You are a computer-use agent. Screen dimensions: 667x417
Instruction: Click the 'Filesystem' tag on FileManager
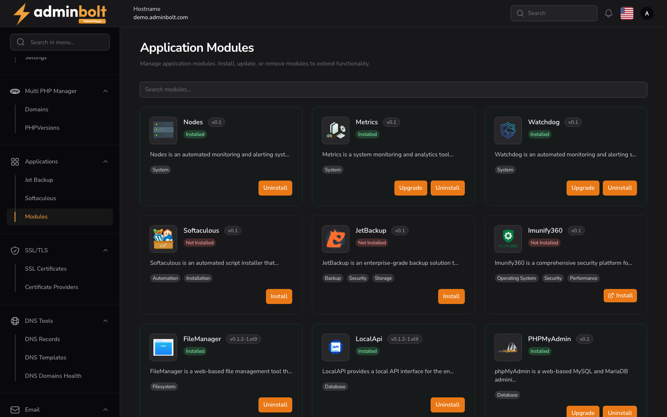(164, 387)
